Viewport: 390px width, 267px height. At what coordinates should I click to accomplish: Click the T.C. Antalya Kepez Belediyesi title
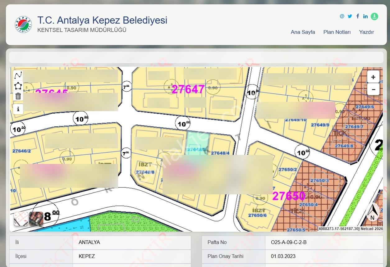coord(102,20)
